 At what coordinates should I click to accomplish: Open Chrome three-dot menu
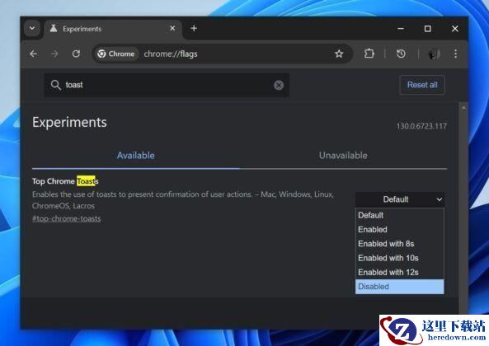456,54
